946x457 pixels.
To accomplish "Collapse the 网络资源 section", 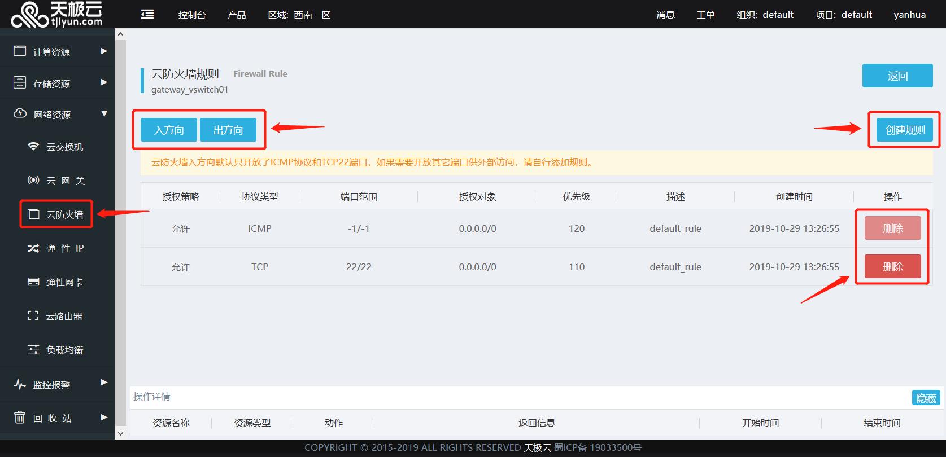I will coord(56,115).
